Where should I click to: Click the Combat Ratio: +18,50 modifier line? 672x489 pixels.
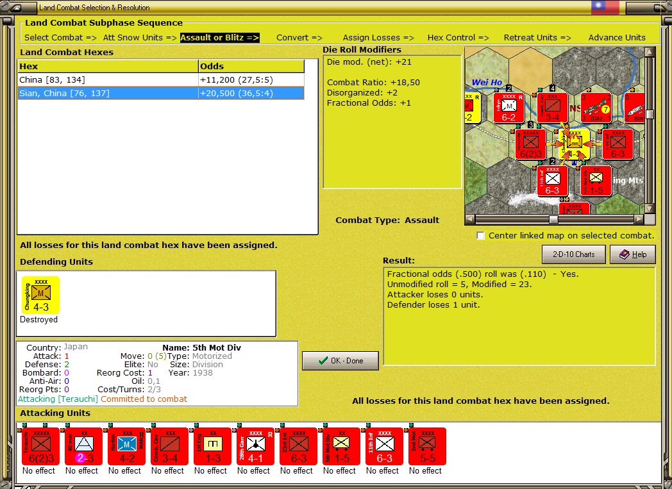(373, 82)
